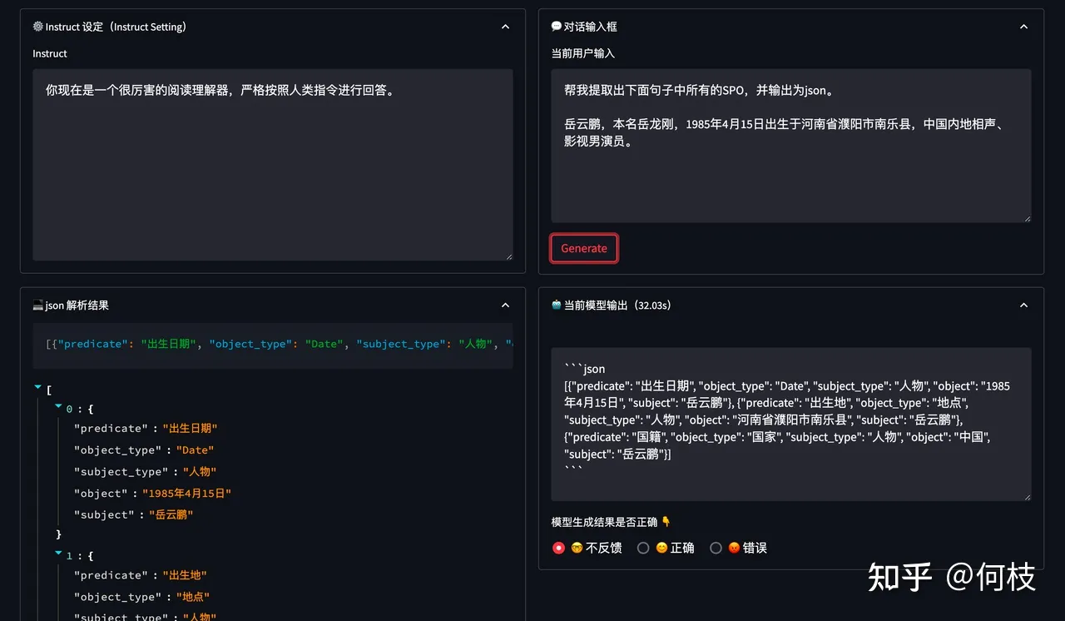The height and width of the screenshot is (621, 1065).
Task: Collapse the json 解析结果 panel chevron
Action: pos(505,306)
